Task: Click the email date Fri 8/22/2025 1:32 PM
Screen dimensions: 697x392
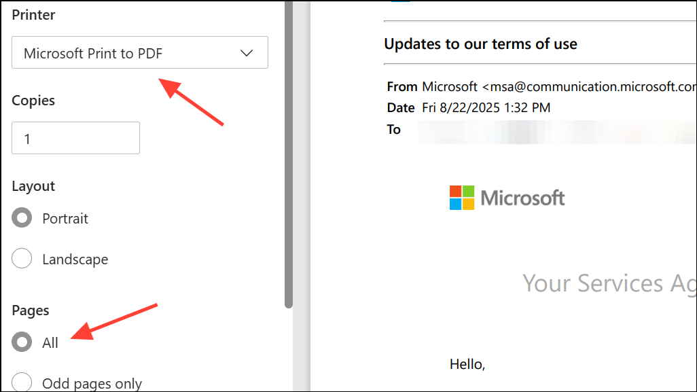Action: point(486,107)
